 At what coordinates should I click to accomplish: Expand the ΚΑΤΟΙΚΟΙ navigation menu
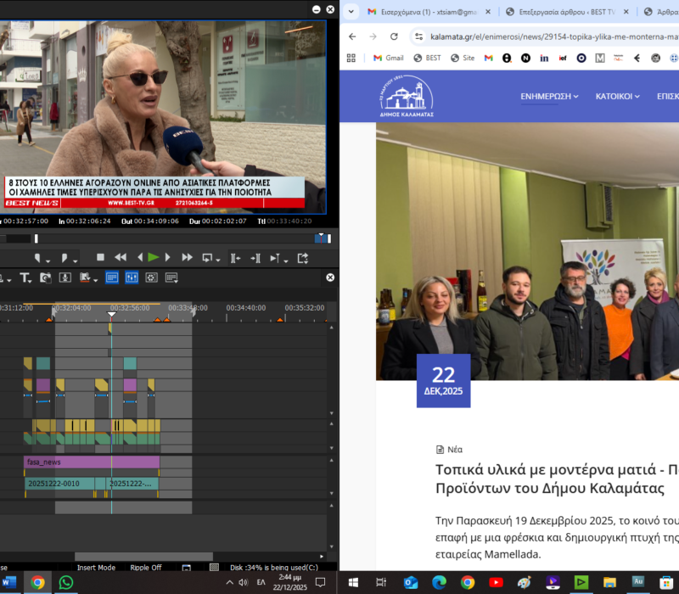pyautogui.click(x=617, y=96)
